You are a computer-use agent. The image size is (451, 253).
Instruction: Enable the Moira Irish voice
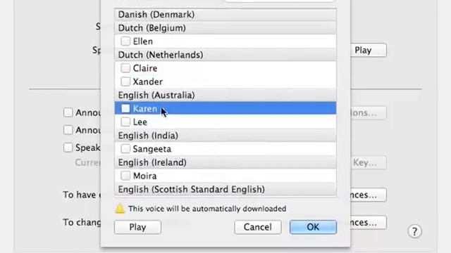click(125, 176)
